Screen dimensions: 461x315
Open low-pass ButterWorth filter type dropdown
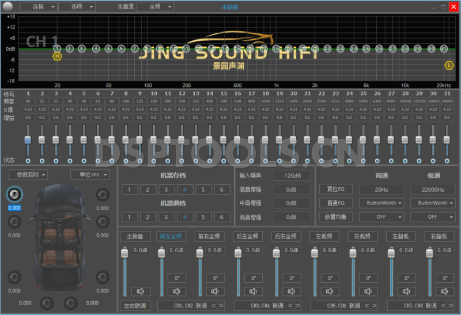pos(433,203)
